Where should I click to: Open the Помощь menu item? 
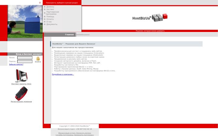click(50, 17)
